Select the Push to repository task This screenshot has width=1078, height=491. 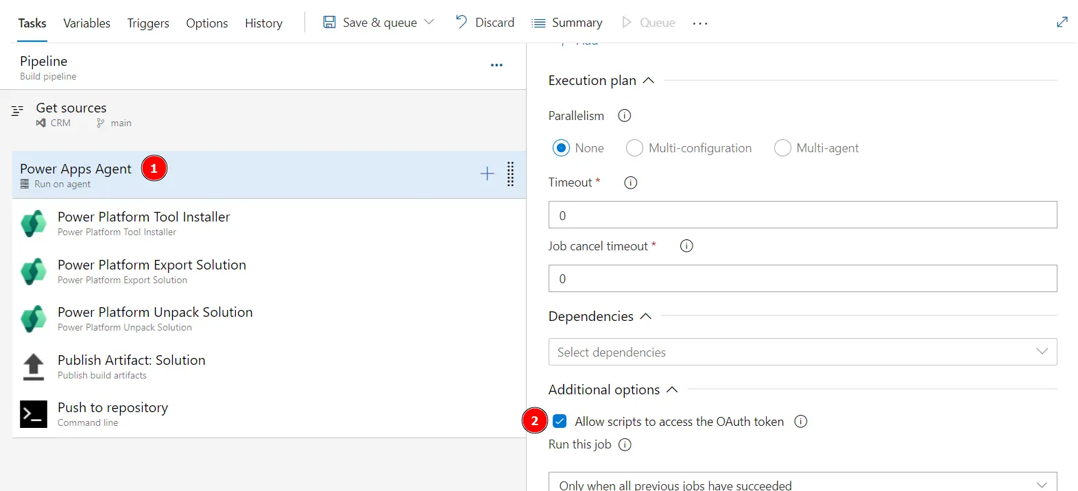click(x=269, y=414)
